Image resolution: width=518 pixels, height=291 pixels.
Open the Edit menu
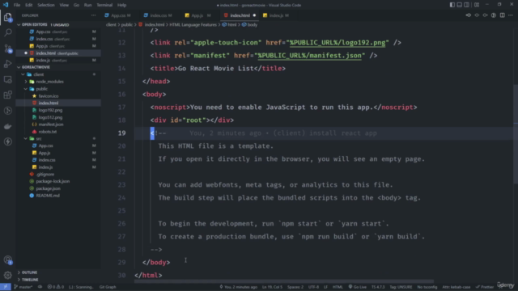pos(29,5)
